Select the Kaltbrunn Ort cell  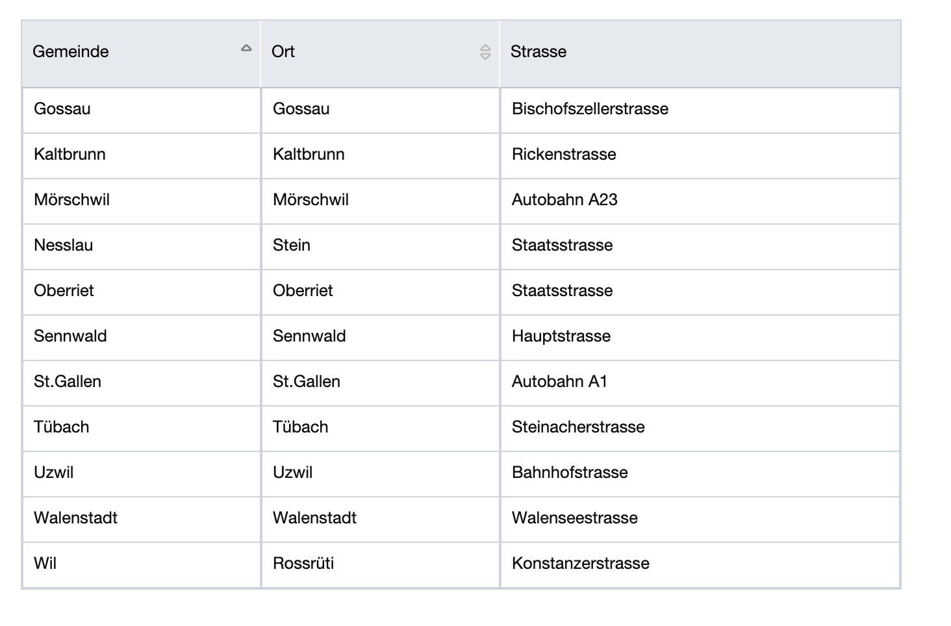tap(309, 155)
